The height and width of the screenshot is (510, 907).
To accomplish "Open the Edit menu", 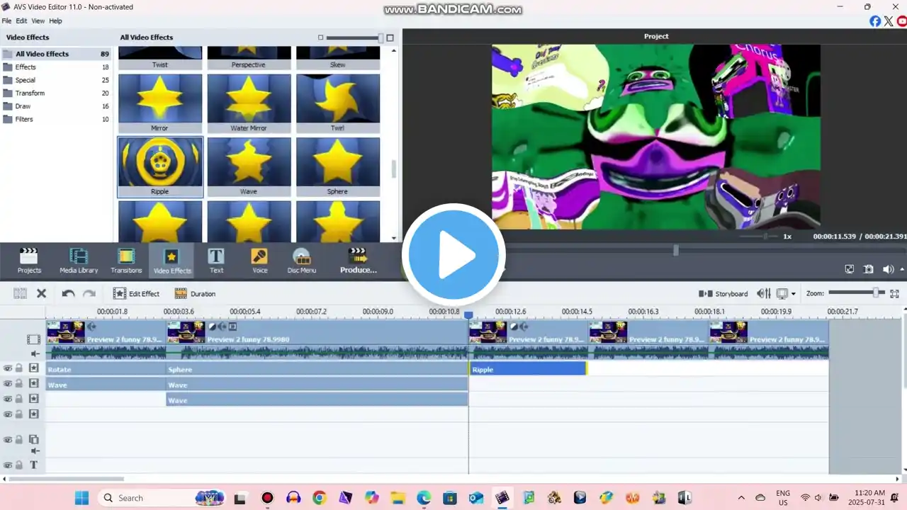I will (21, 21).
